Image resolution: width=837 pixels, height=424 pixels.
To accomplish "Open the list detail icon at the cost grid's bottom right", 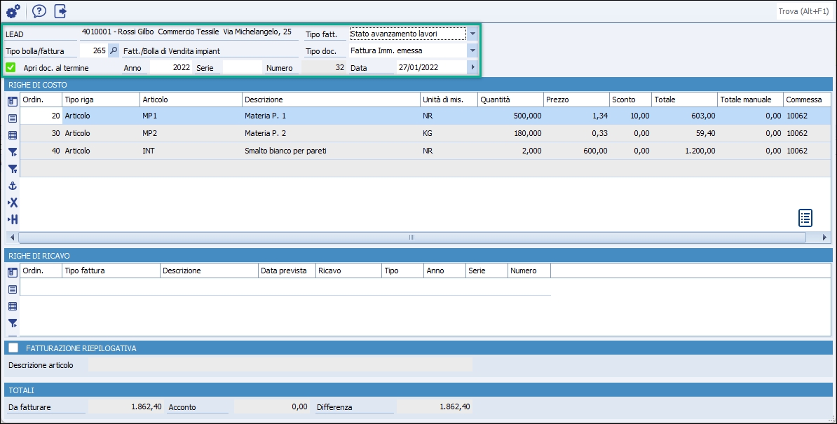I will (x=805, y=217).
